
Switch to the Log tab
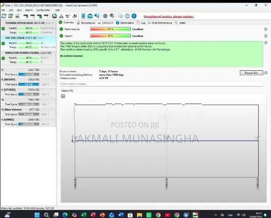[141, 23]
